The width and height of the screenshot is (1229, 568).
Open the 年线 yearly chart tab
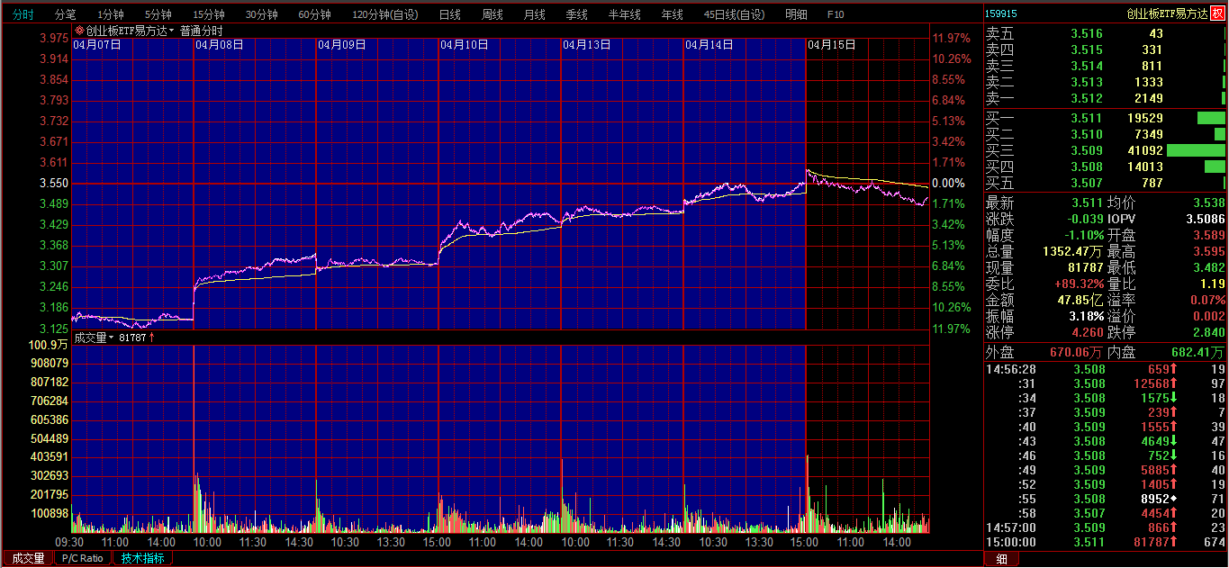(672, 14)
